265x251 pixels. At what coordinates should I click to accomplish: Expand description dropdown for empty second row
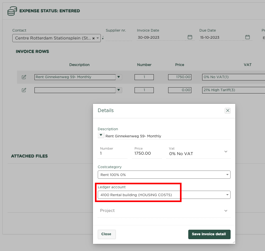pos(119,90)
